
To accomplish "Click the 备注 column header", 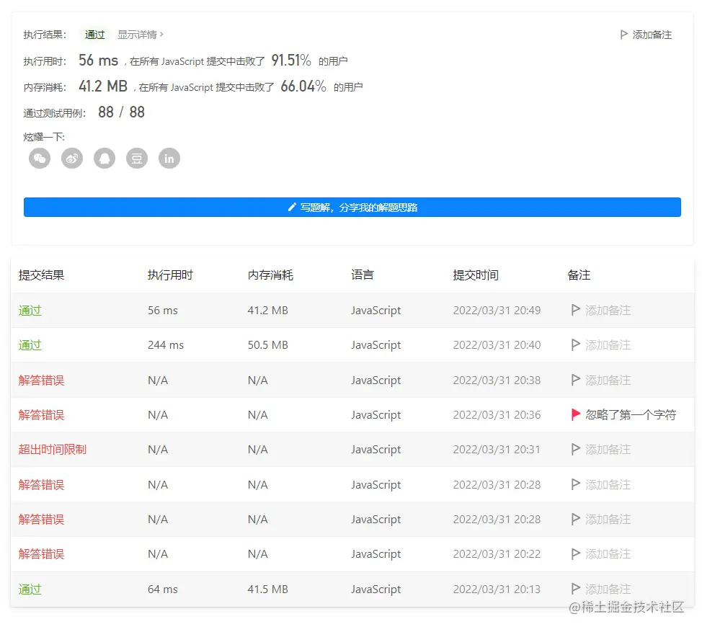I will click(x=579, y=275).
